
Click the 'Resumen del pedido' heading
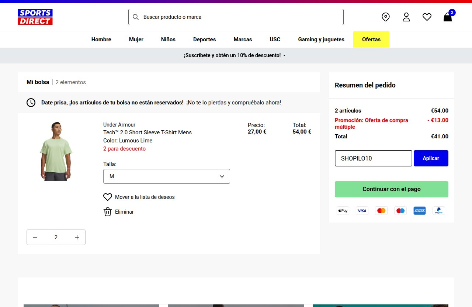[x=365, y=85]
